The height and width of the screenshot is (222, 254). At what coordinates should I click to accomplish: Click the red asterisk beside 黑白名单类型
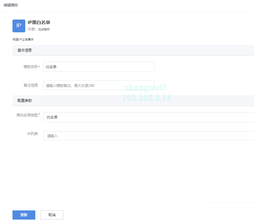[x=39, y=114]
